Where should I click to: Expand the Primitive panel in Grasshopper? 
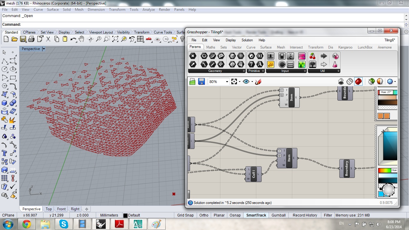(x=263, y=71)
